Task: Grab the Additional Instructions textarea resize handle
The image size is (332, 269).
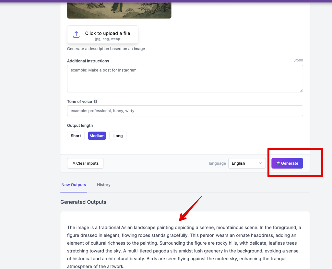Action: [x=301, y=90]
